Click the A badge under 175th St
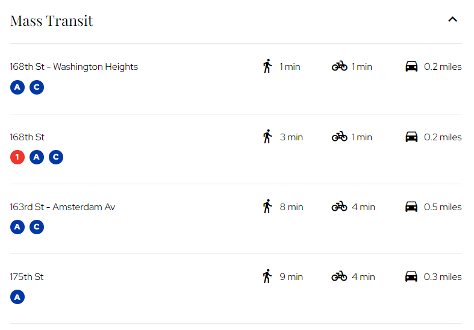Screen dimensions: 474x330 (17, 297)
